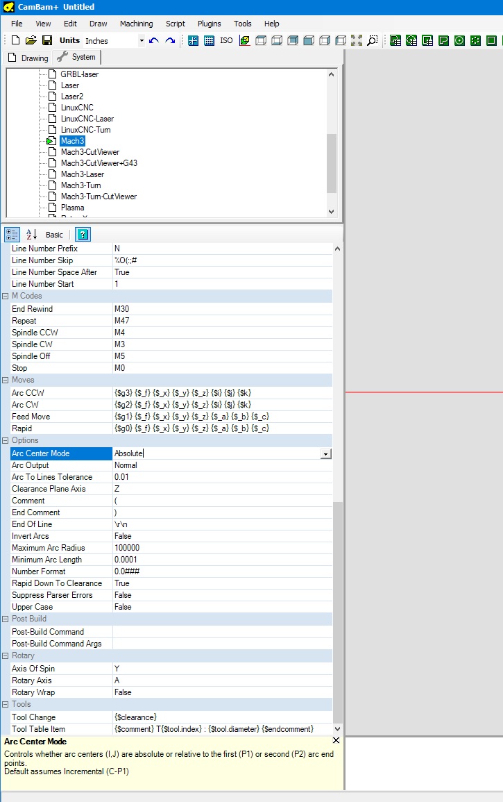The height and width of the screenshot is (802, 503).
Task: Toggle the grid display icon
Action: (x=209, y=40)
